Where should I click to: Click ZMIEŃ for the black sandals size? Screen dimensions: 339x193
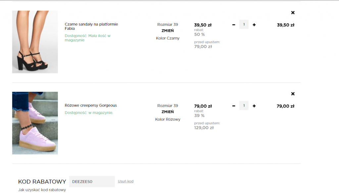(x=168, y=31)
